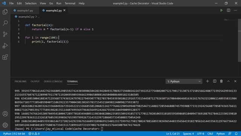Open the Selection menu
The image size is (241, 136).
(x=31, y=3)
